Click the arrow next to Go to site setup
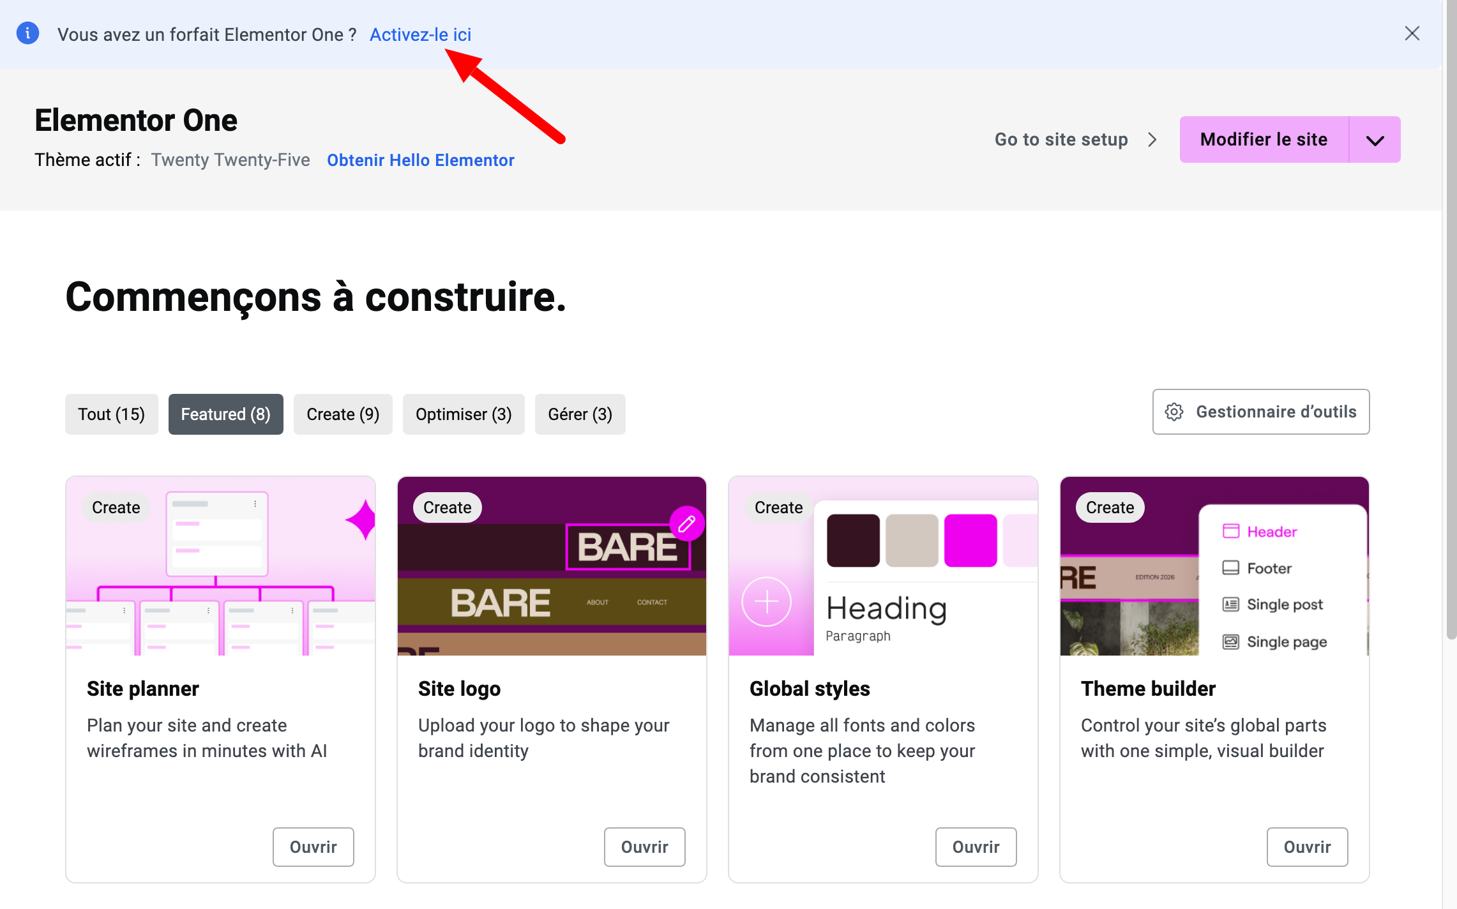This screenshot has height=909, width=1457. 1152,140
